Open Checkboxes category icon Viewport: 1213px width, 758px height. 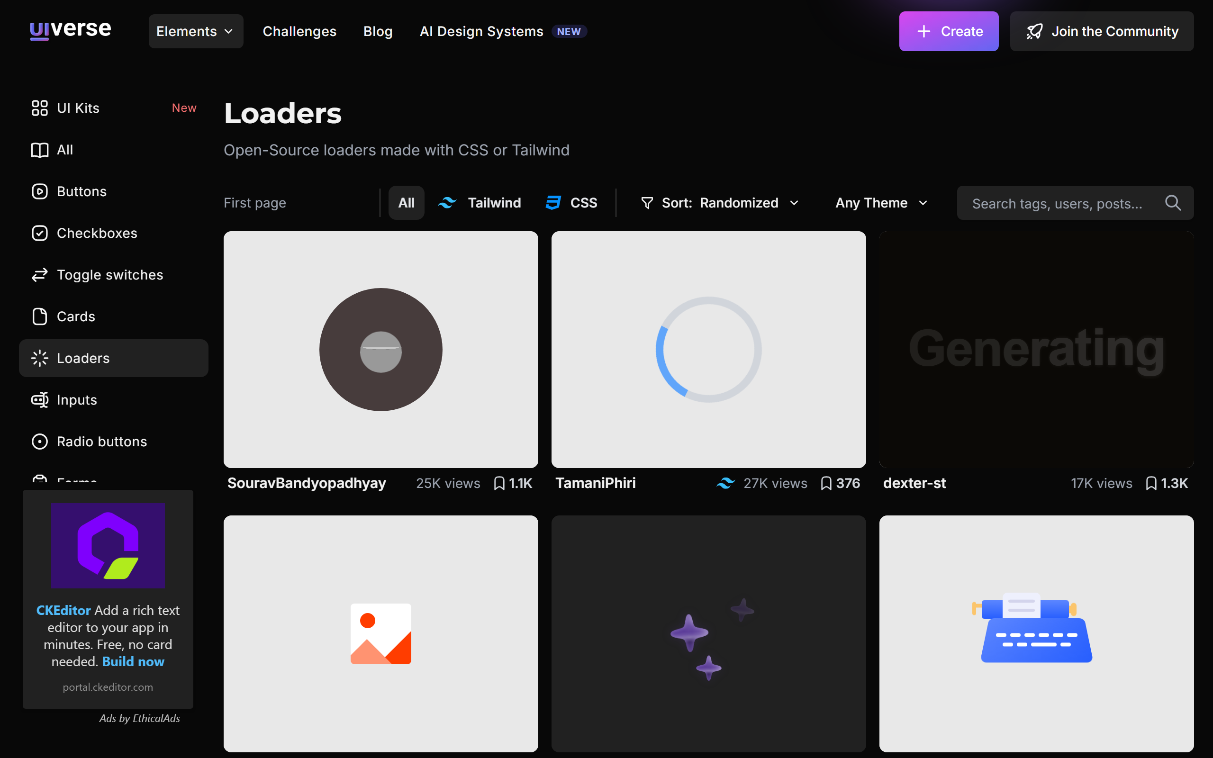(40, 233)
